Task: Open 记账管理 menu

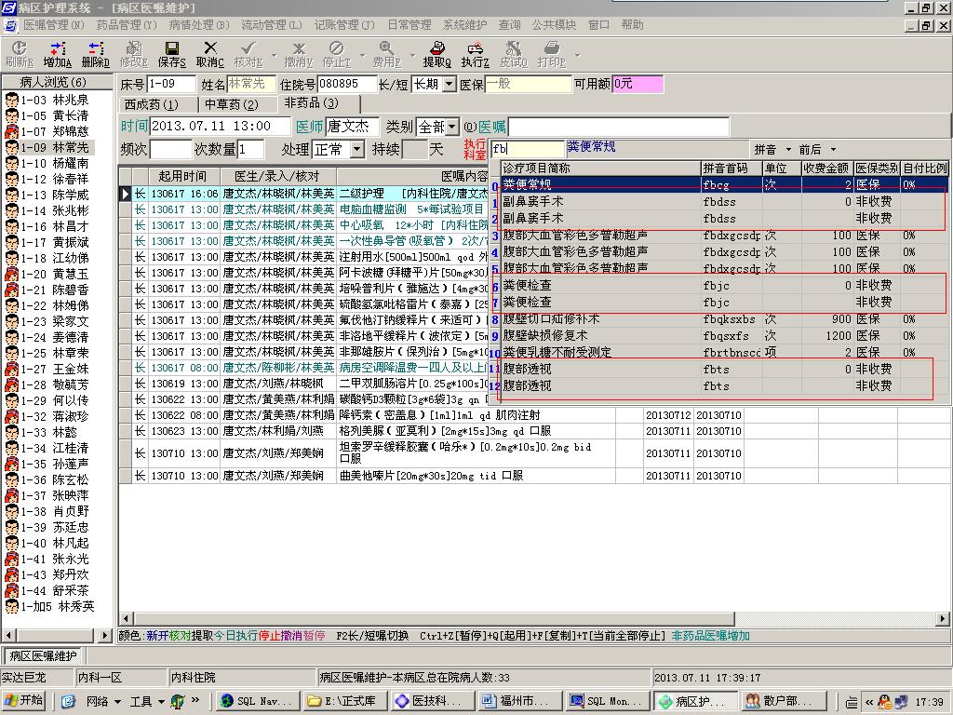Action: 344,25
